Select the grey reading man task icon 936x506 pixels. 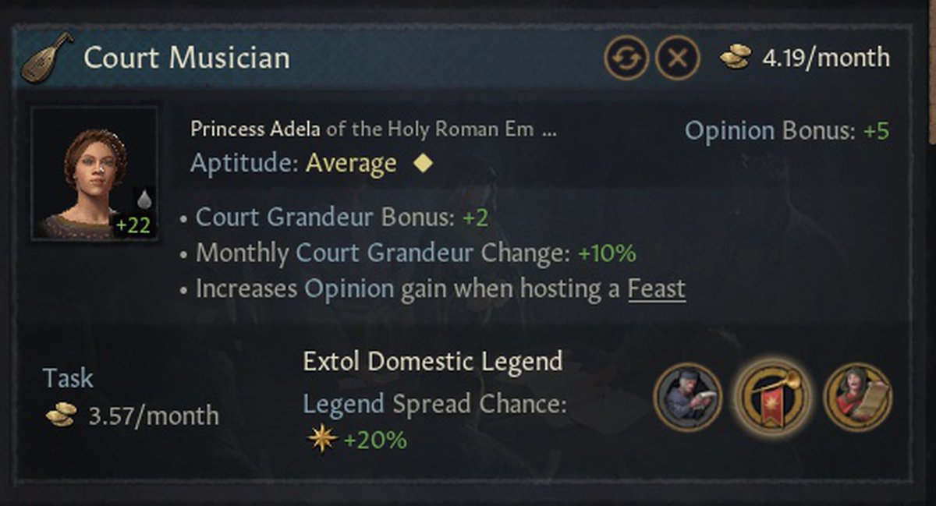[687, 398]
